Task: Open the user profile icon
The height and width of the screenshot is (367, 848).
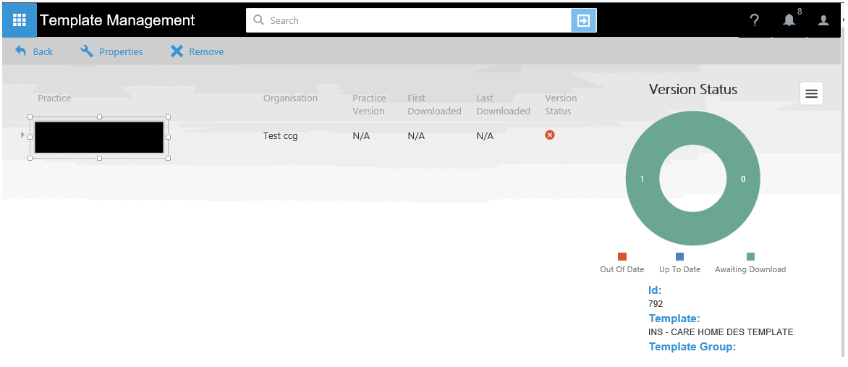Action: pyautogui.click(x=823, y=21)
